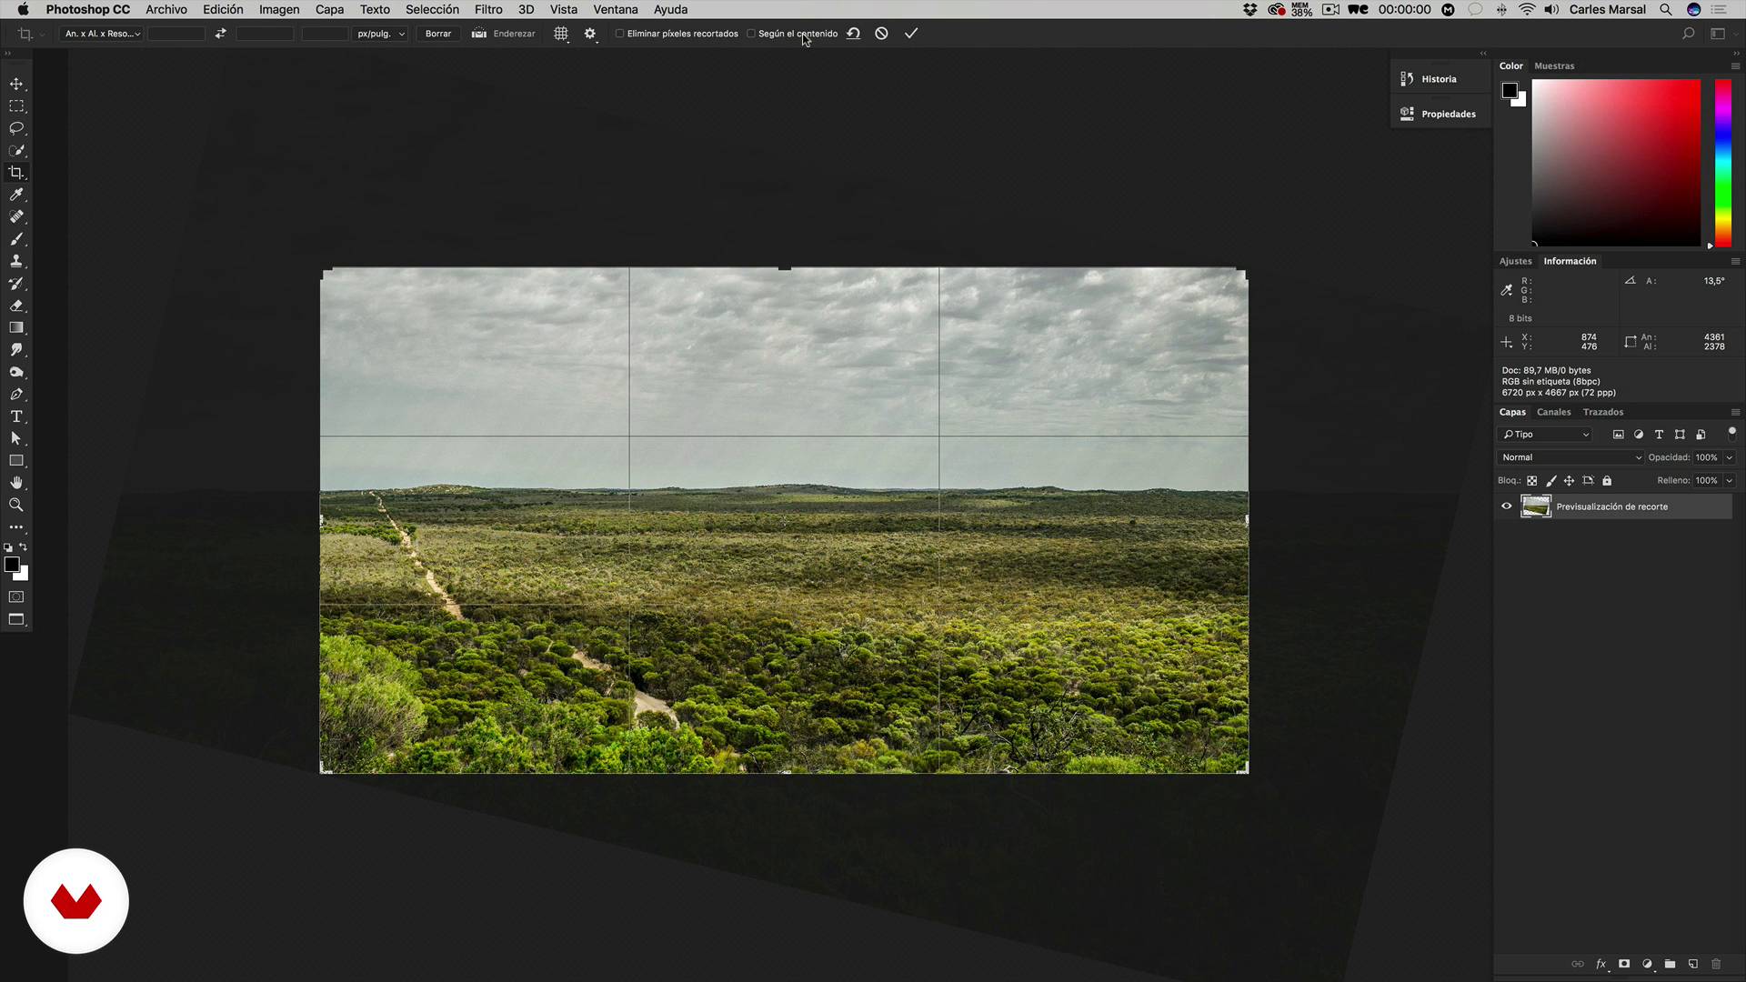Select the Brush tool

16,239
